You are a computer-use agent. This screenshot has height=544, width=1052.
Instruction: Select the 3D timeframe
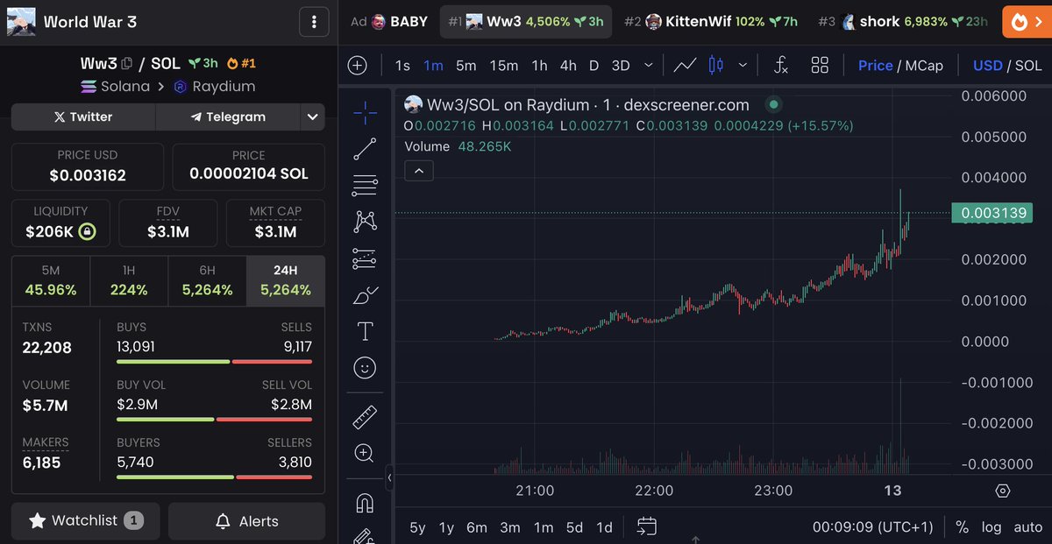[621, 66]
